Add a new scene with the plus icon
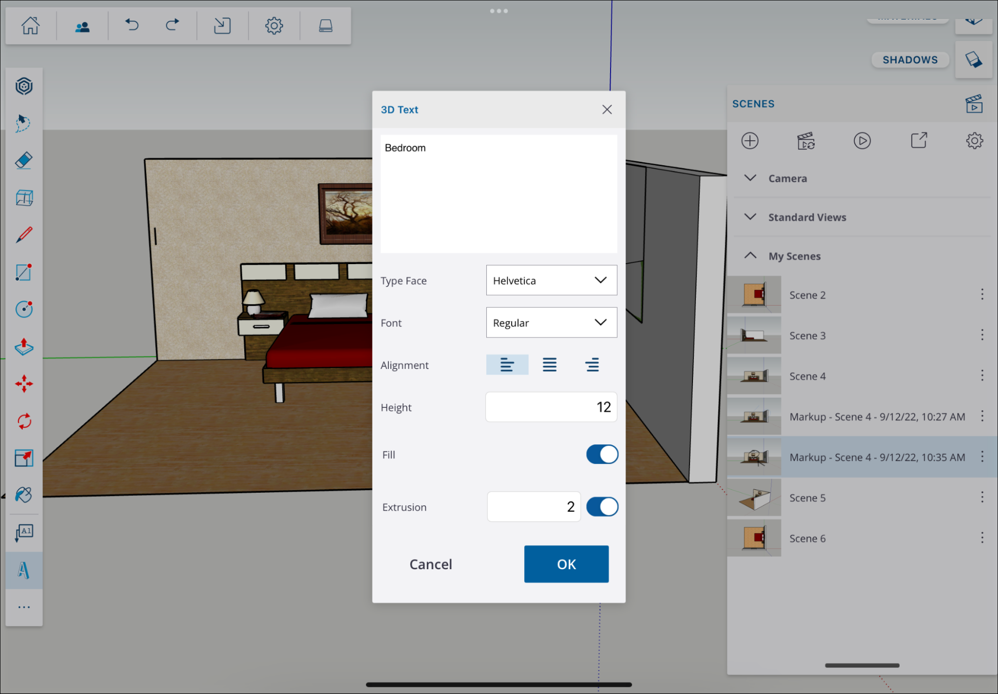 750,141
